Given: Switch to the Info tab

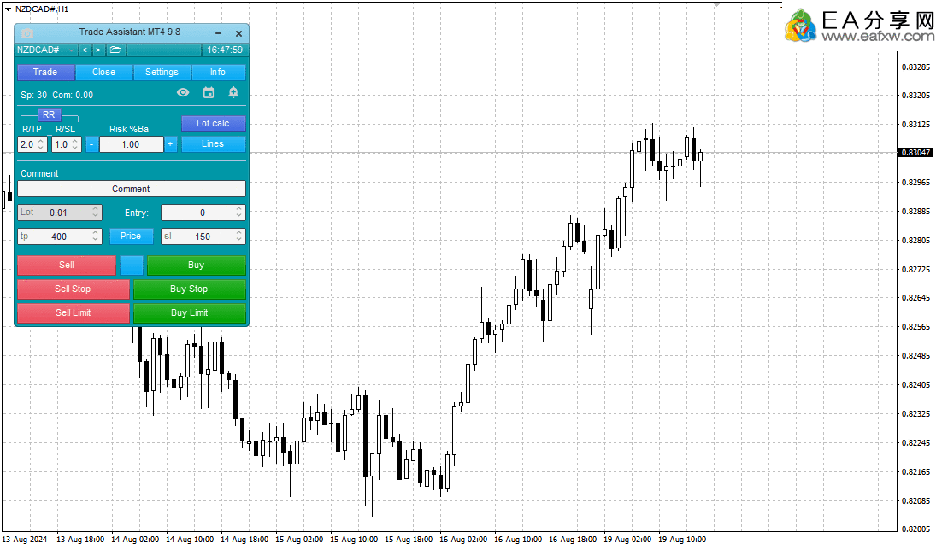Looking at the screenshot, I should (x=218, y=72).
